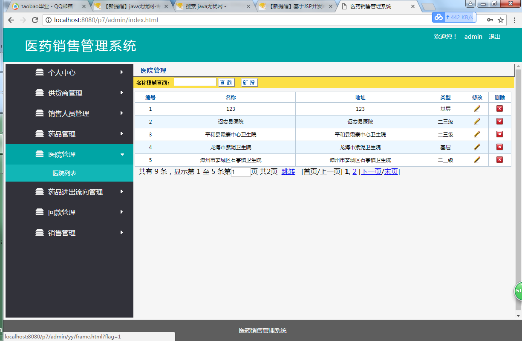Click name cell 龙海市紫泥卫生院
Image resolution: width=522 pixels, height=341 pixels.
point(231,147)
